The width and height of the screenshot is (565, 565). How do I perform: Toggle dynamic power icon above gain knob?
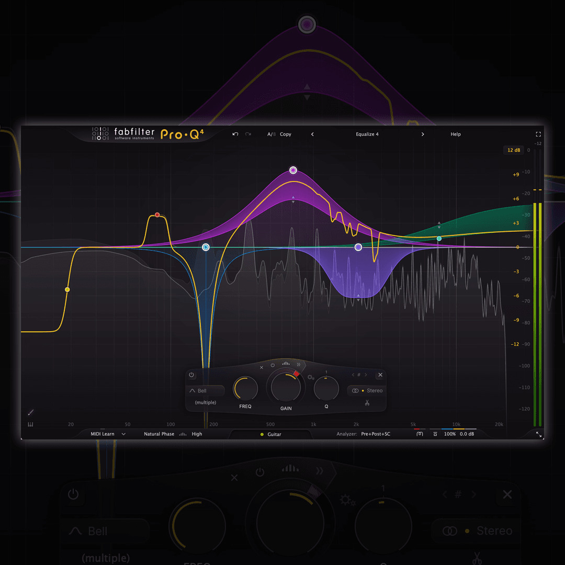(273, 365)
